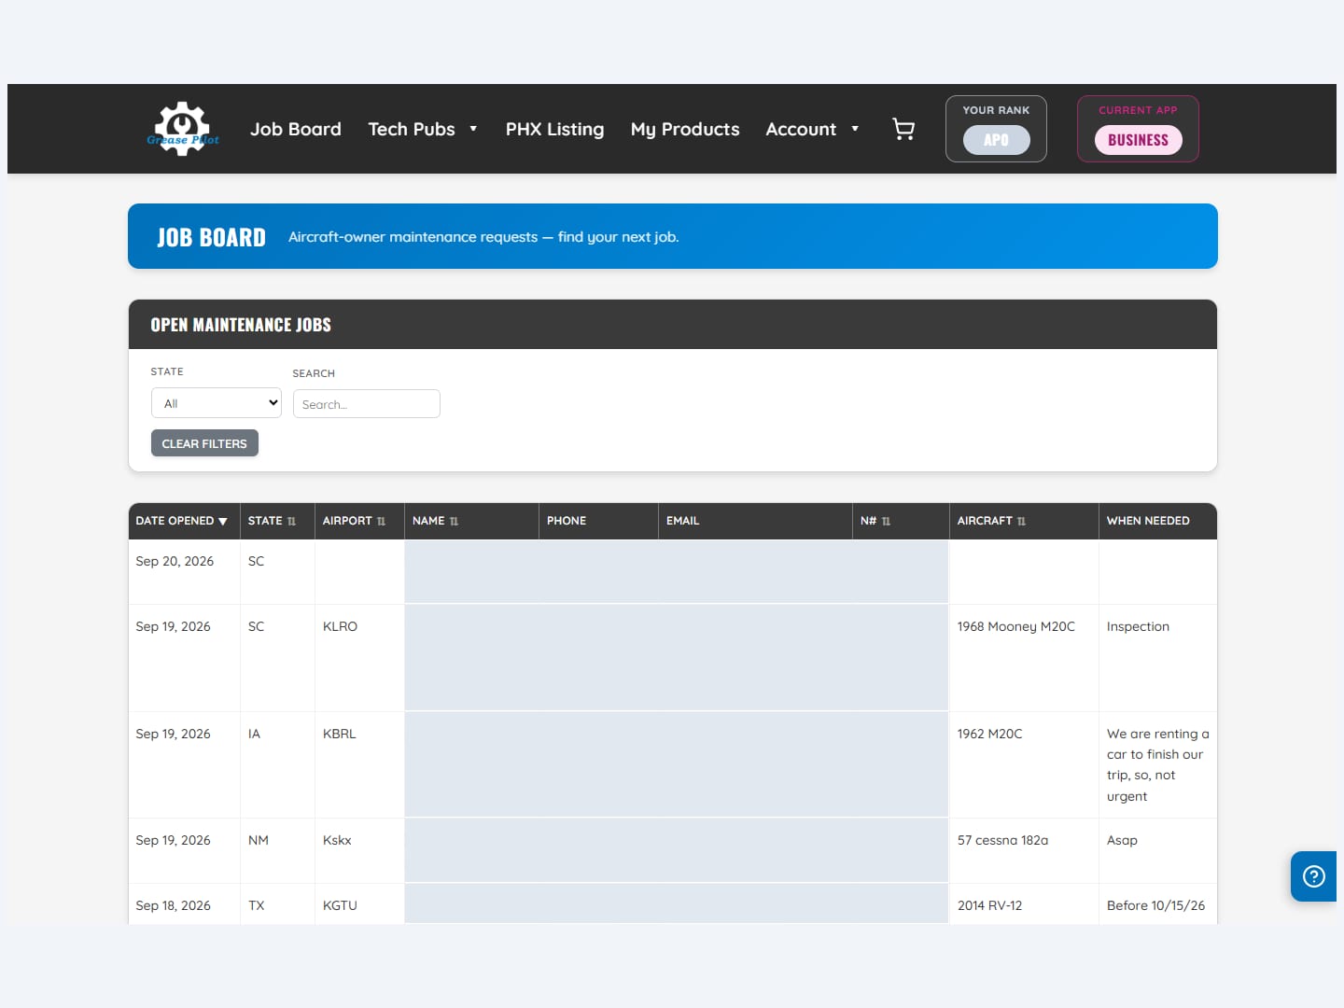Screen dimensions: 1344x1008
Task: Click the Clear Filters button
Action: (204, 443)
